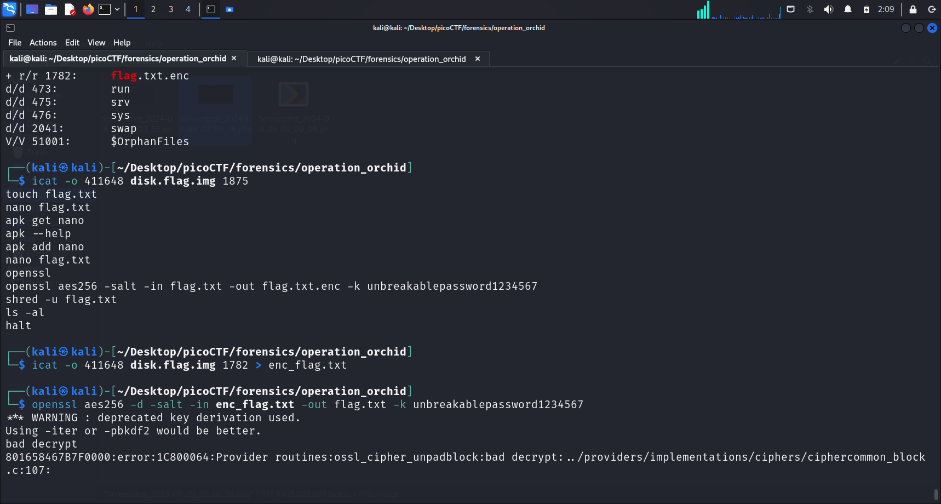The width and height of the screenshot is (941, 504).
Task: Lock the screen with padlock icon
Action: 913,9
